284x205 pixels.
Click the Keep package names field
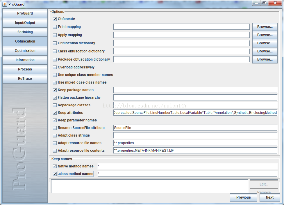click(195, 90)
